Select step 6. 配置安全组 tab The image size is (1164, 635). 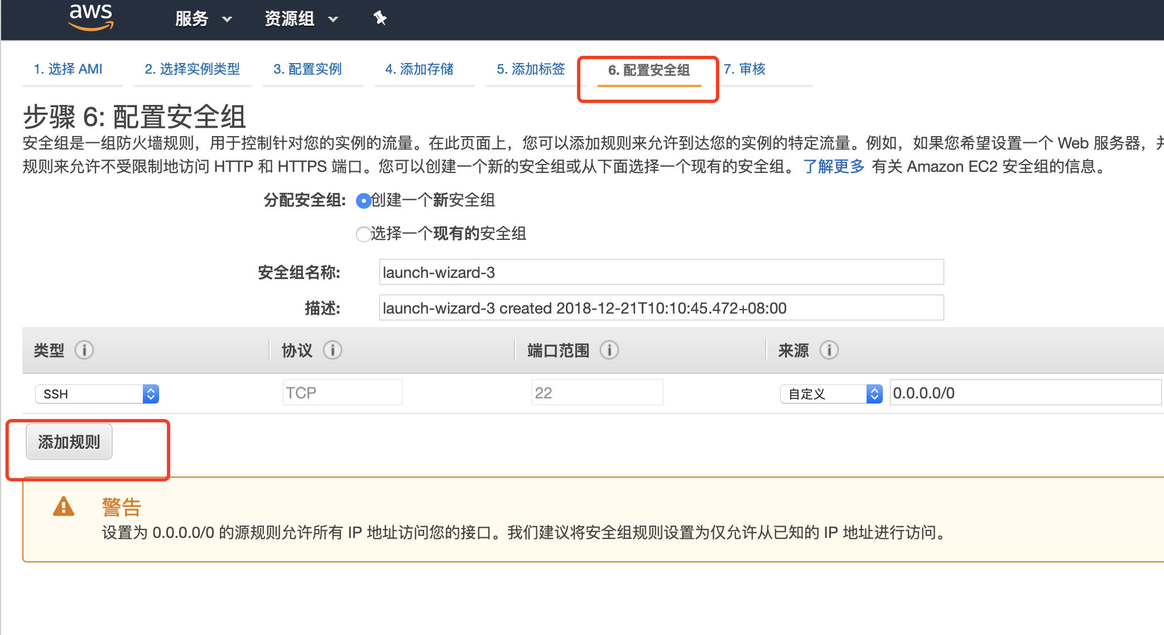[649, 70]
